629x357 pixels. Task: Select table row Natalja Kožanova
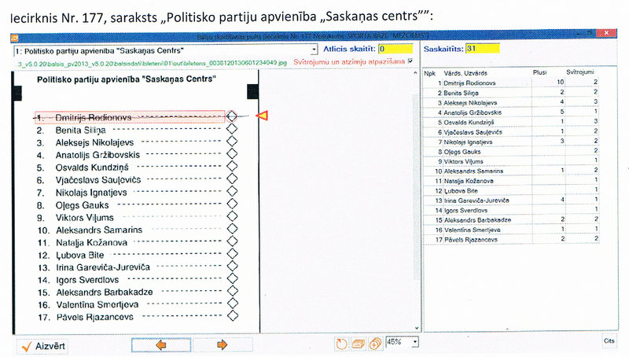tap(511, 181)
